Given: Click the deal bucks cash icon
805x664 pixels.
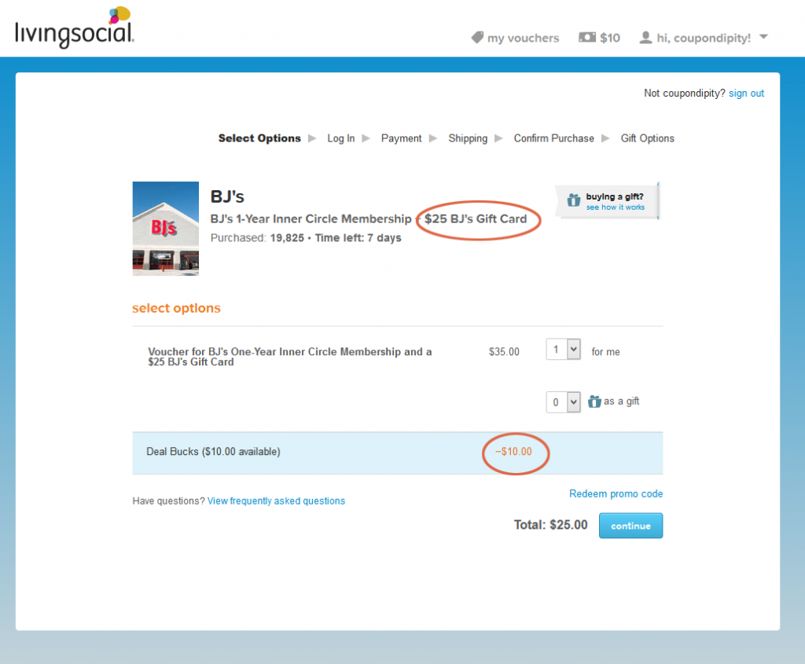Looking at the screenshot, I should coord(587,38).
